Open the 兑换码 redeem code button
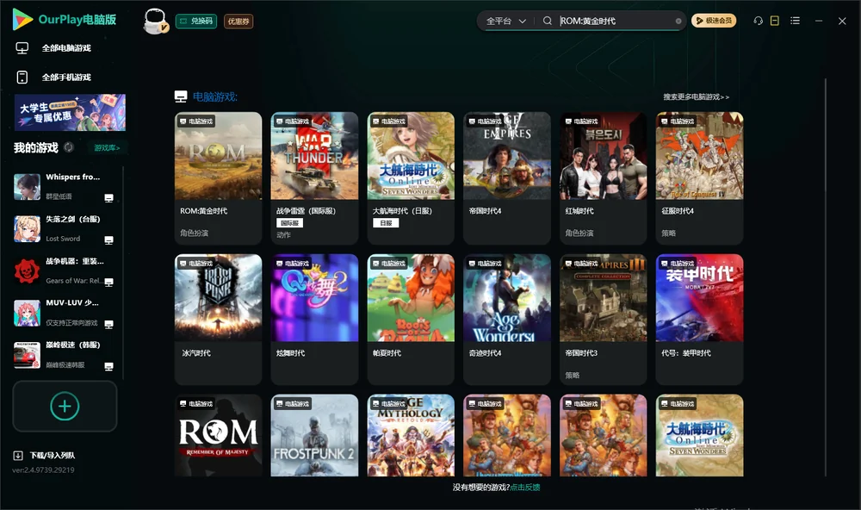This screenshot has height=510, width=861. tap(196, 21)
